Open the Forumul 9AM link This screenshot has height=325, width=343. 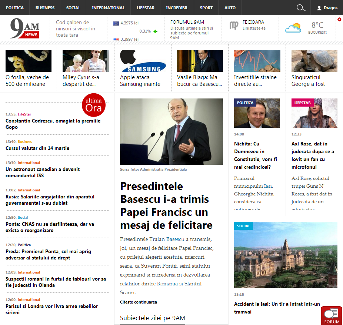tap(187, 22)
